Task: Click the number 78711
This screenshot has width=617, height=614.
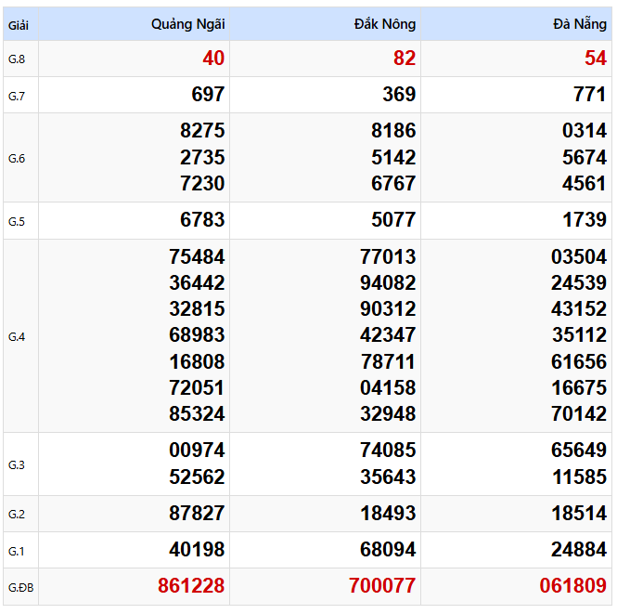Action: (x=388, y=361)
